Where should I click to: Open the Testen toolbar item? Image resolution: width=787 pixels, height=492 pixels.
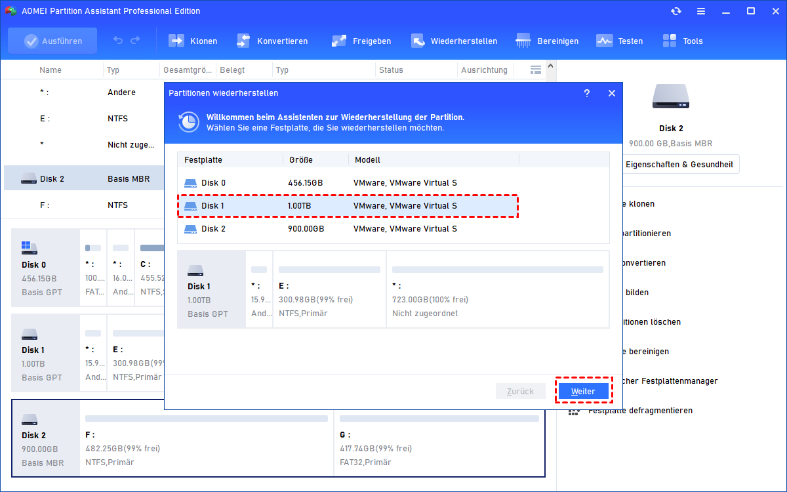pos(619,41)
